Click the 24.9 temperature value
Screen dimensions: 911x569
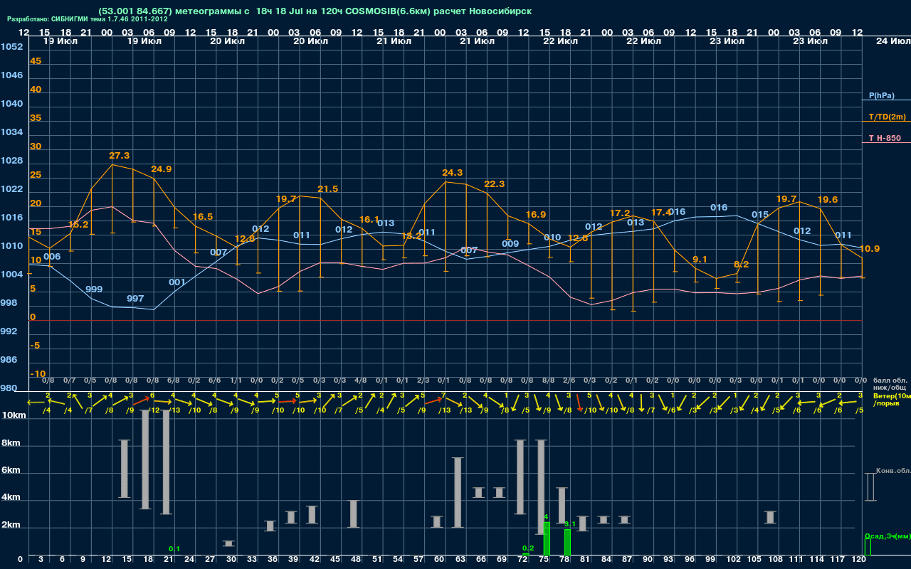(162, 169)
